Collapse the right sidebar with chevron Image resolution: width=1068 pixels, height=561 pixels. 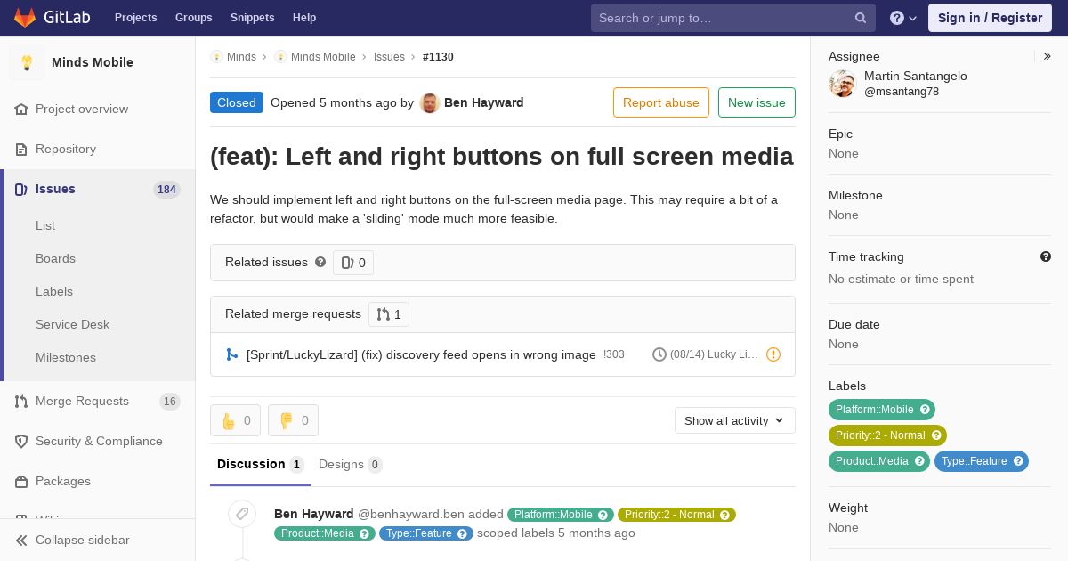point(1048,56)
